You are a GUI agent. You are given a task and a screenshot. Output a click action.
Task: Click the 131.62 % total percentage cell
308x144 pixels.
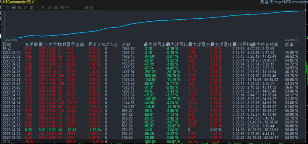tap(96, 142)
